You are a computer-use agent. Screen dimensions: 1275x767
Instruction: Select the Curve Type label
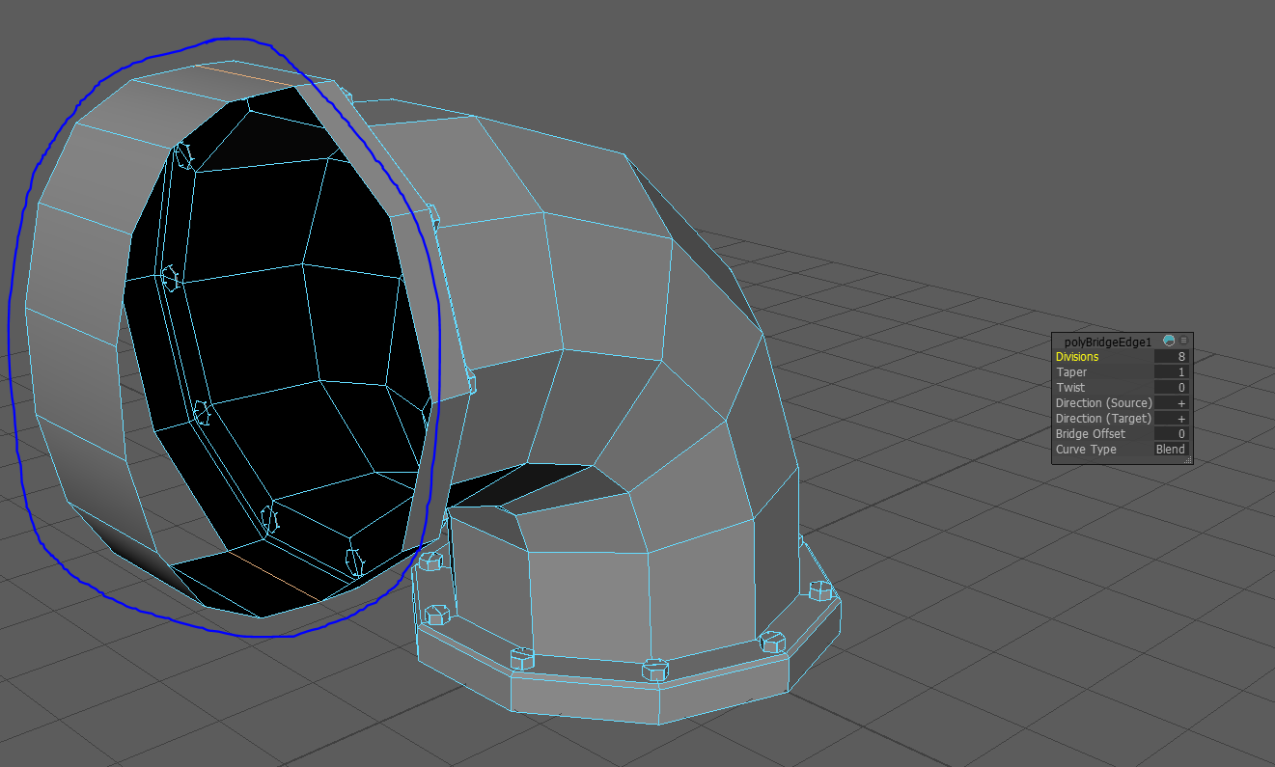pyautogui.click(x=1086, y=450)
